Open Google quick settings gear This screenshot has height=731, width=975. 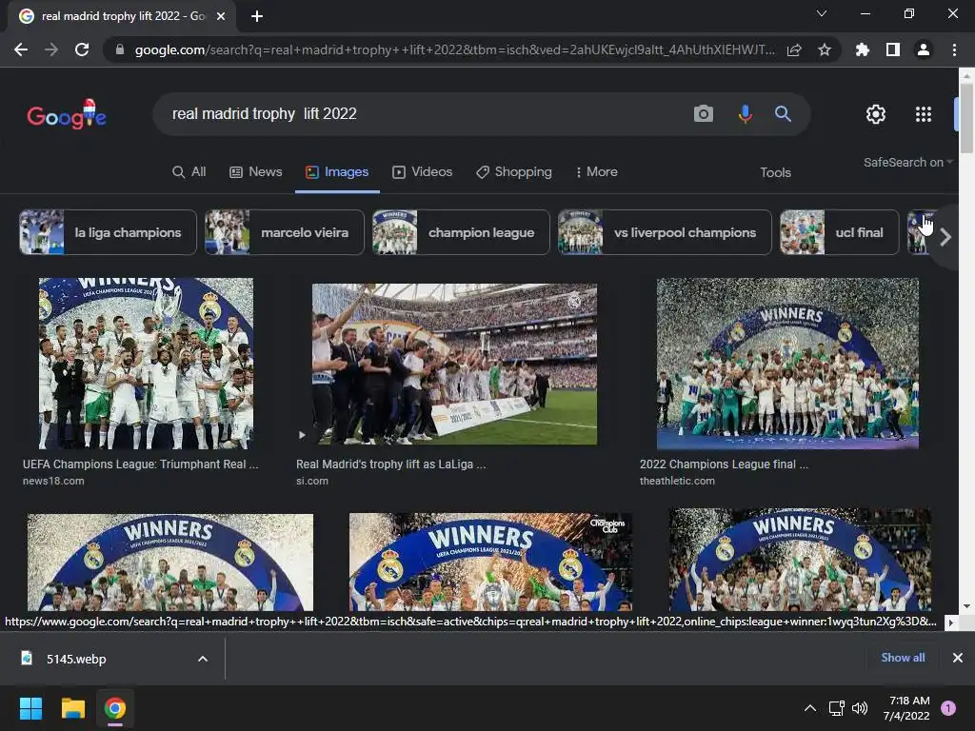click(876, 114)
